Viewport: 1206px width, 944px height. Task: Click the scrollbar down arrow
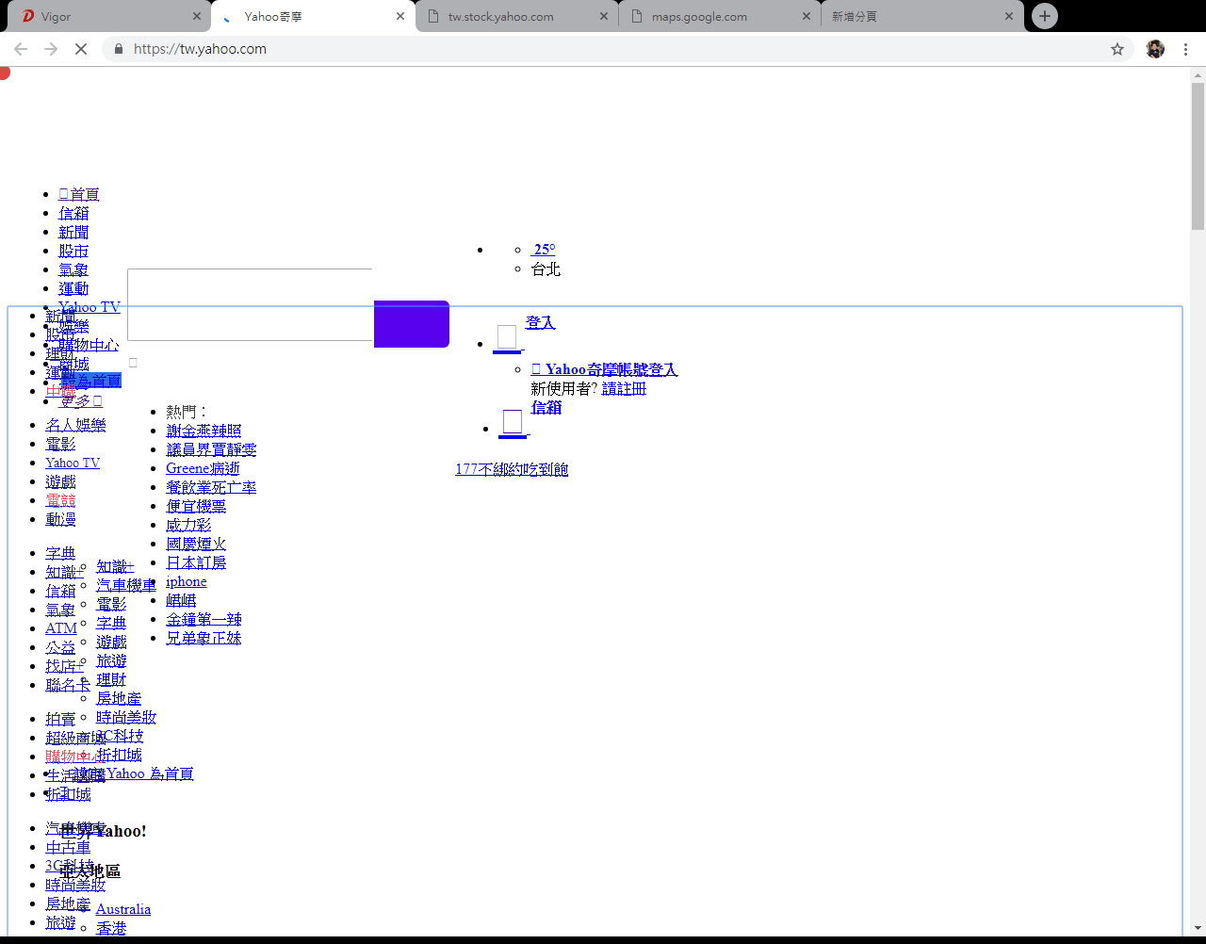click(x=1198, y=928)
